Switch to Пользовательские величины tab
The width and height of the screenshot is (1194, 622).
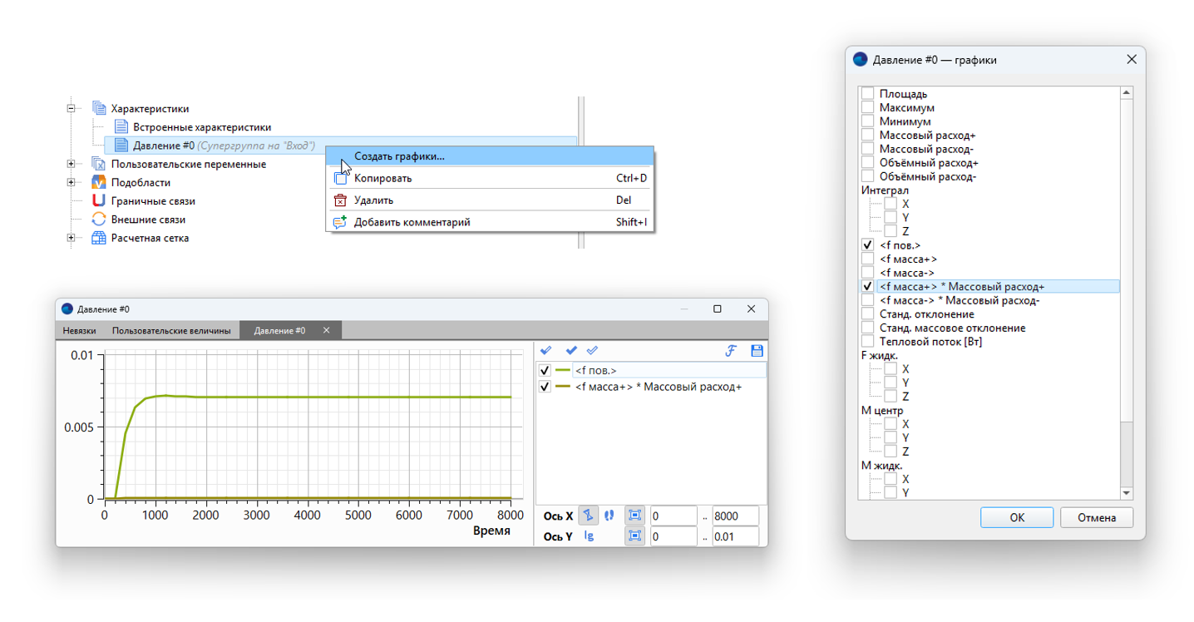[171, 331]
